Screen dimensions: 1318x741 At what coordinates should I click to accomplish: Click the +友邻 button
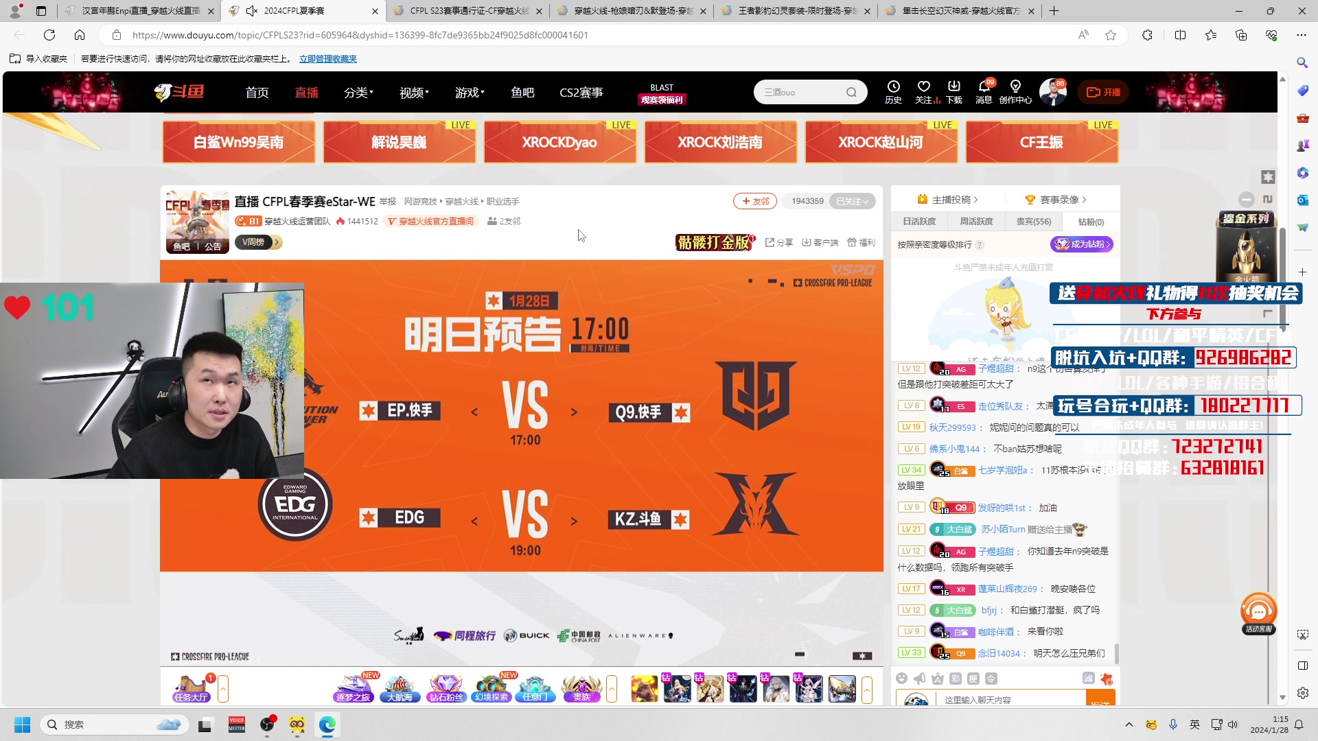click(x=755, y=201)
